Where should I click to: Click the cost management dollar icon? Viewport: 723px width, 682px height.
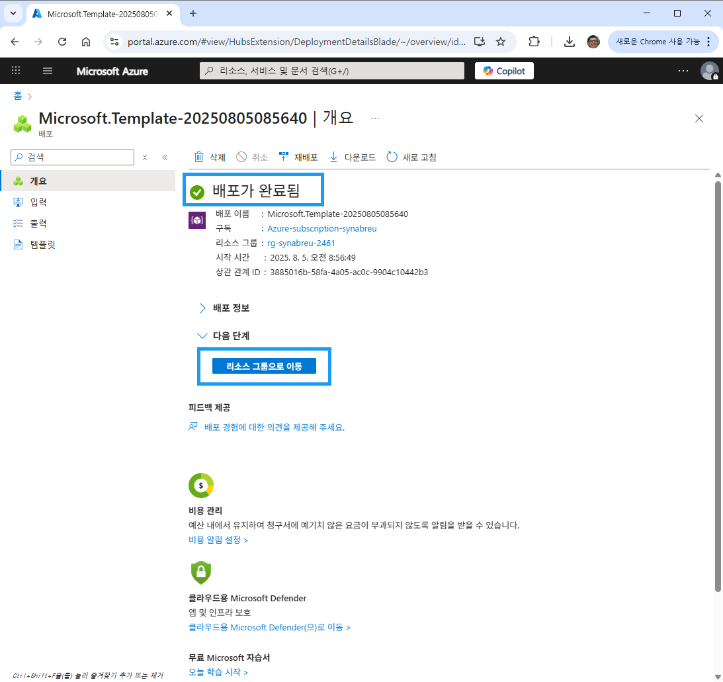201,486
